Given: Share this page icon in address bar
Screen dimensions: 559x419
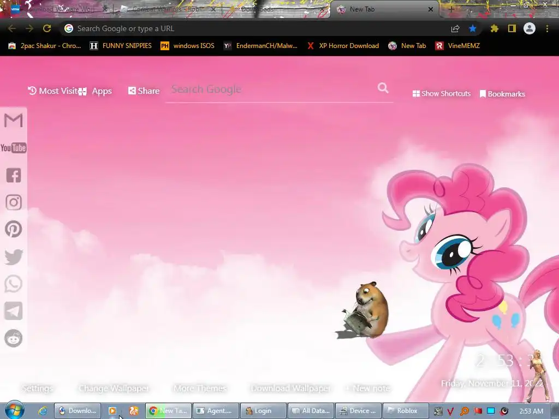Looking at the screenshot, I should coord(455,28).
